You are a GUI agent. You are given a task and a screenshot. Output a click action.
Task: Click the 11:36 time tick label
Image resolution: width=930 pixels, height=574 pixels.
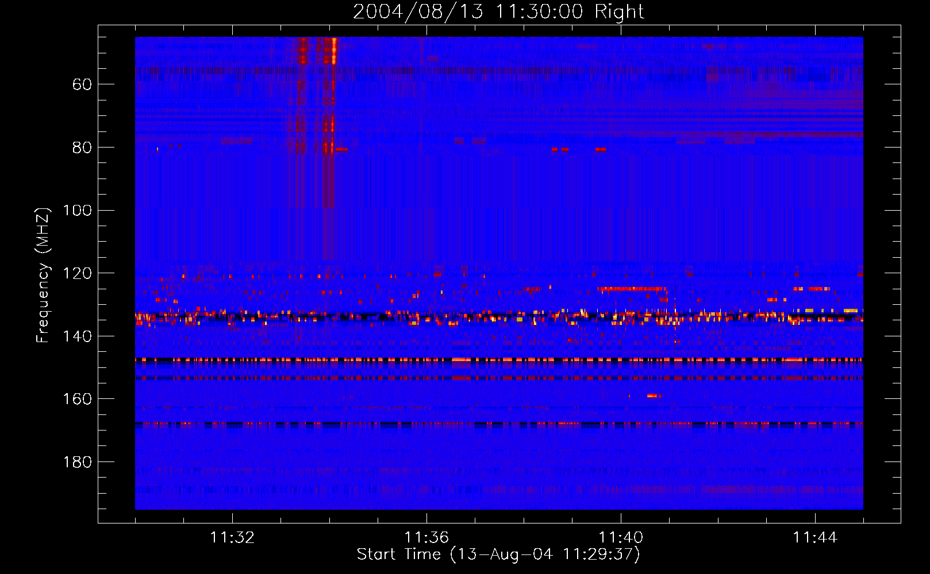click(426, 538)
